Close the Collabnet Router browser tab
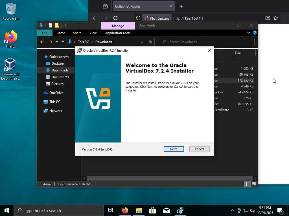 (171, 6)
